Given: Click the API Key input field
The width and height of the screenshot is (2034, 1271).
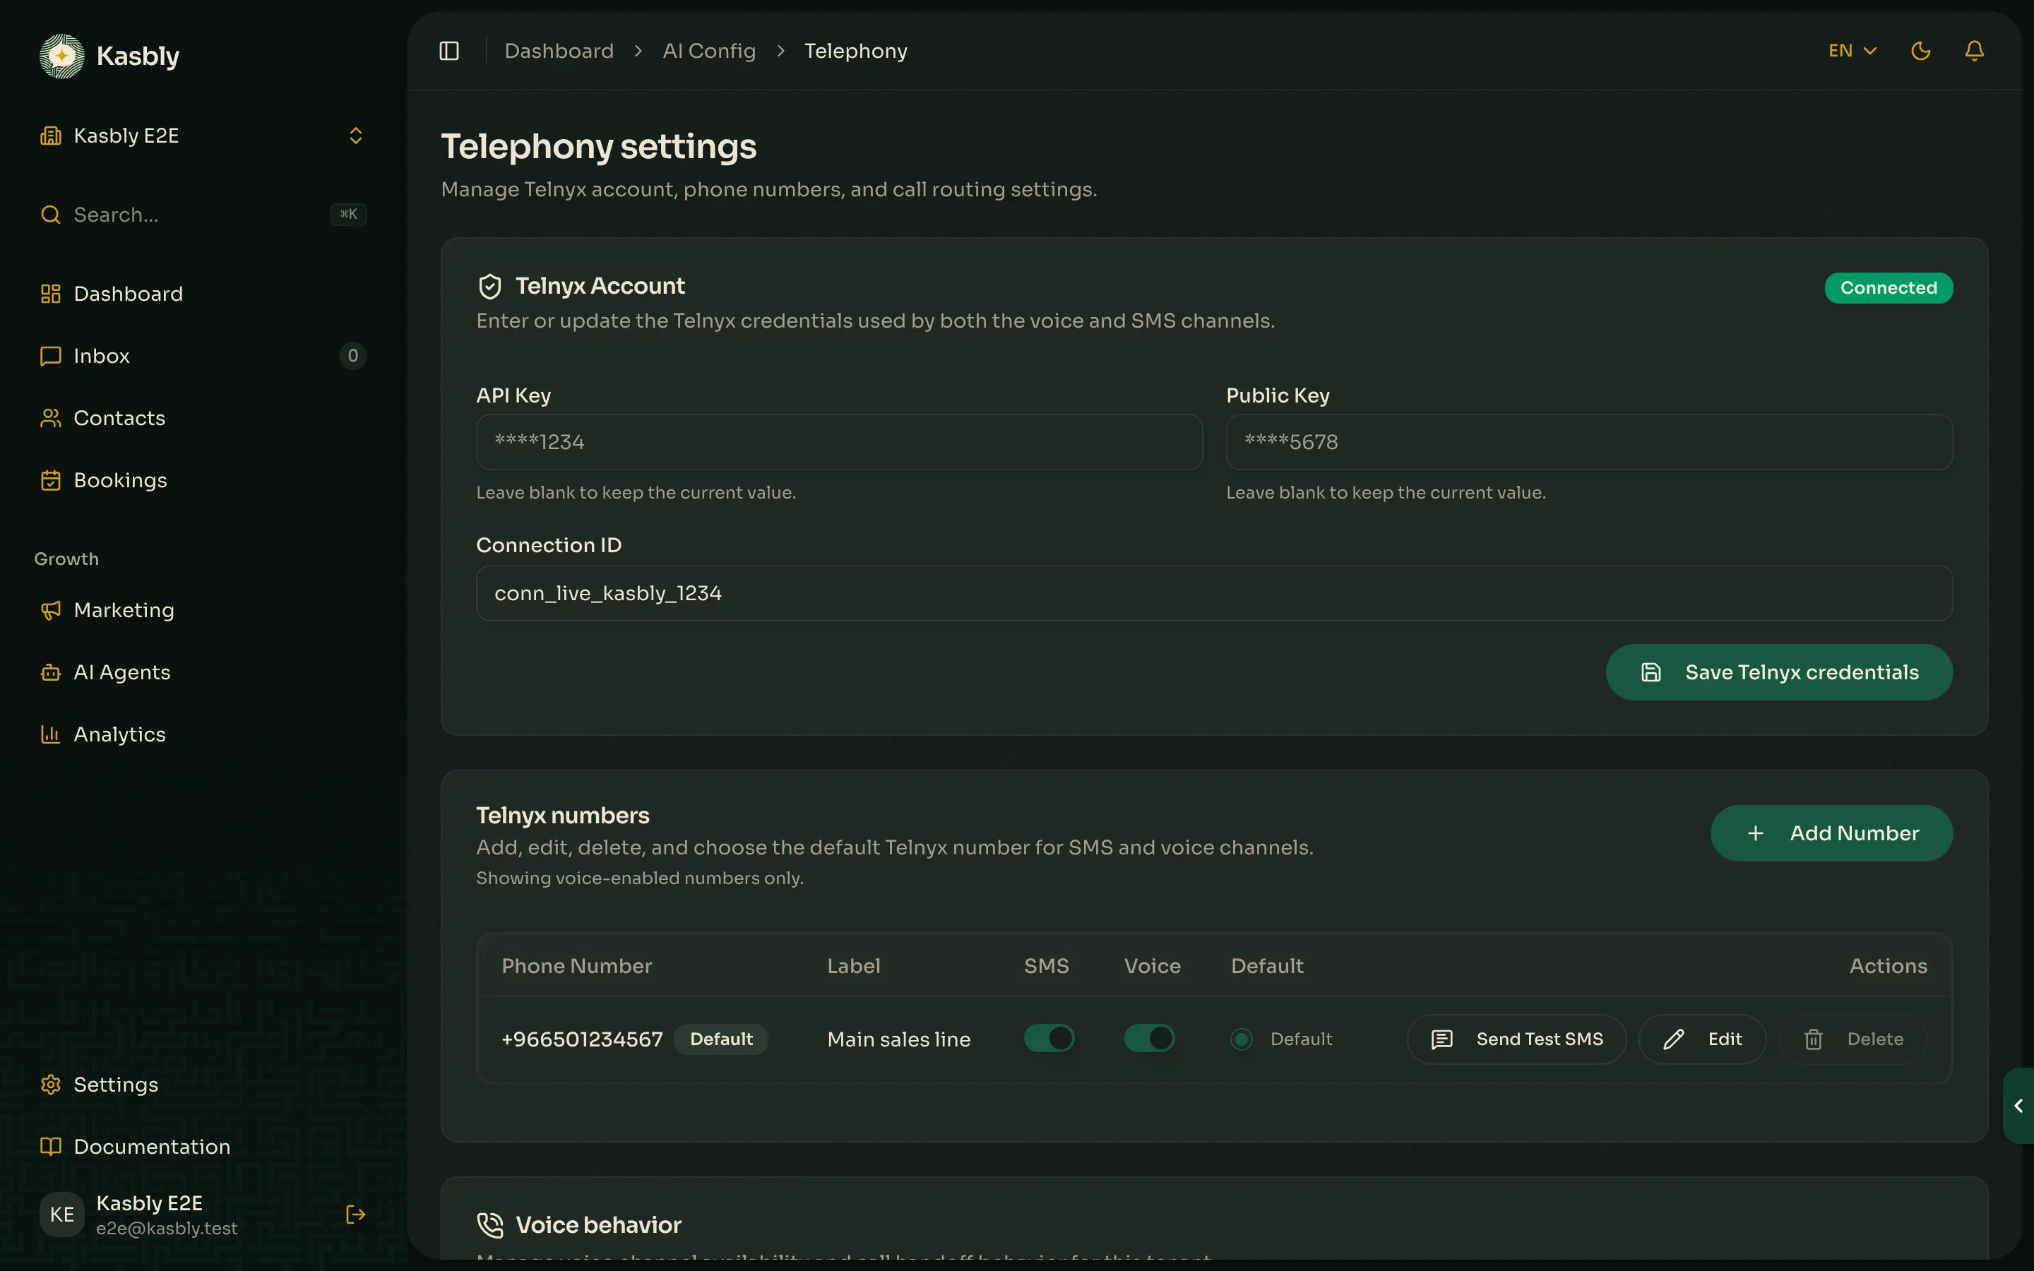Looking at the screenshot, I should 839,442.
